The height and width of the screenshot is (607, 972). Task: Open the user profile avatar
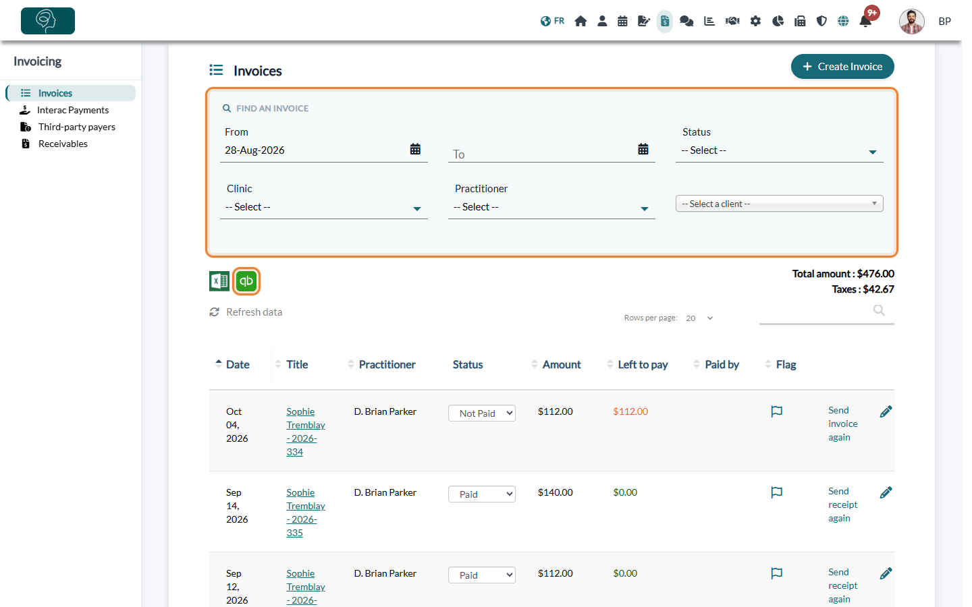(911, 22)
